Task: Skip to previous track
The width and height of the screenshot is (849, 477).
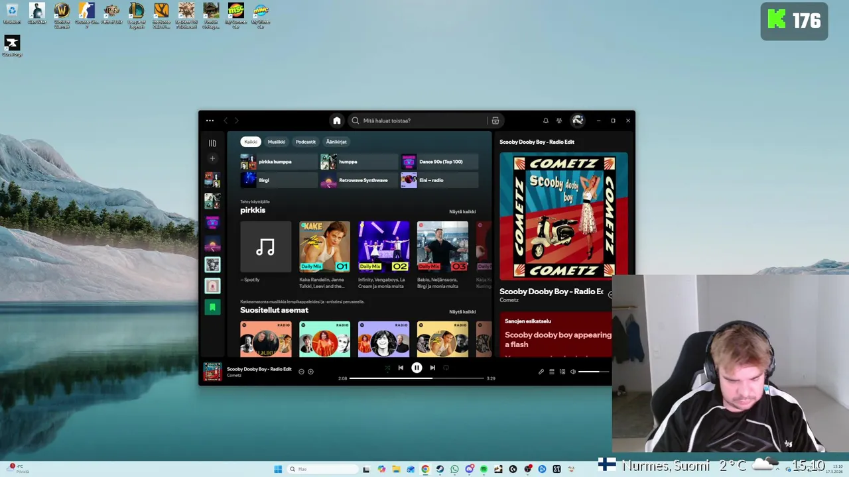Action: [x=401, y=368]
